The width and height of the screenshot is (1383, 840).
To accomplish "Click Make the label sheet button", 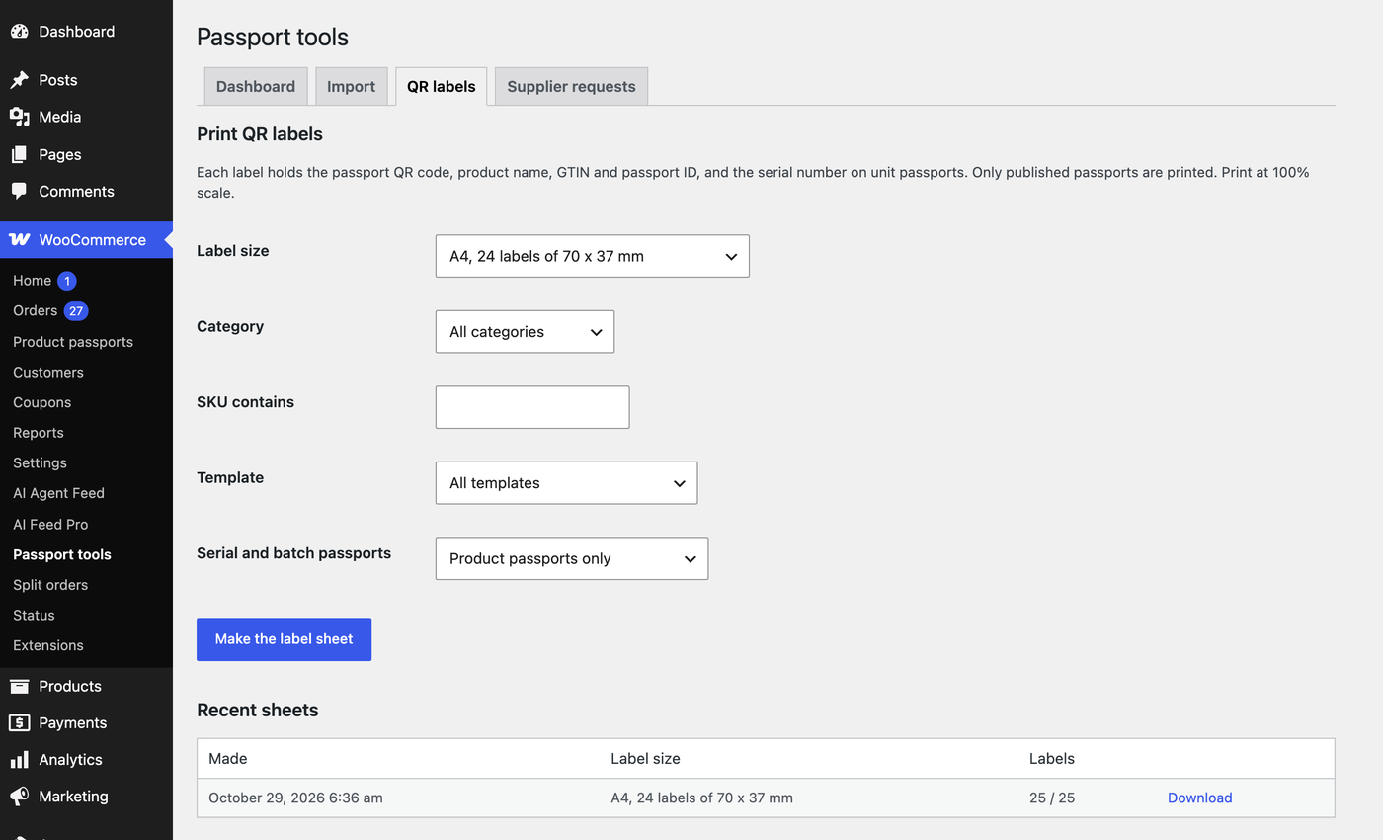I will 284,639.
